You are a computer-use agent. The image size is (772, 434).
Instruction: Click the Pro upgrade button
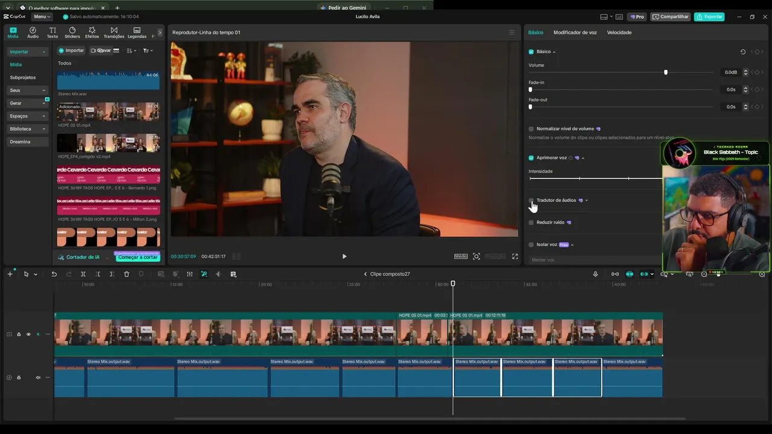tap(636, 17)
